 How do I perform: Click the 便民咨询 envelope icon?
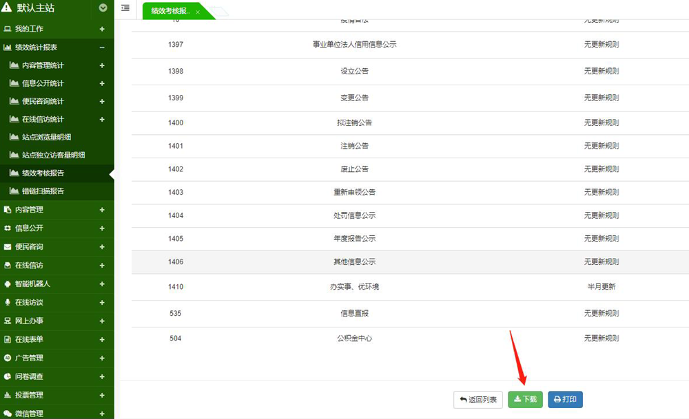point(8,246)
